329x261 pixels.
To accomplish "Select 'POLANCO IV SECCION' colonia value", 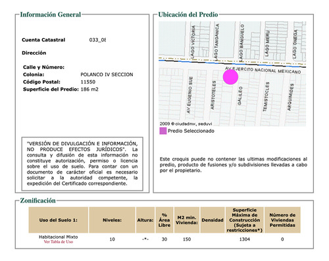I will pos(107,74).
